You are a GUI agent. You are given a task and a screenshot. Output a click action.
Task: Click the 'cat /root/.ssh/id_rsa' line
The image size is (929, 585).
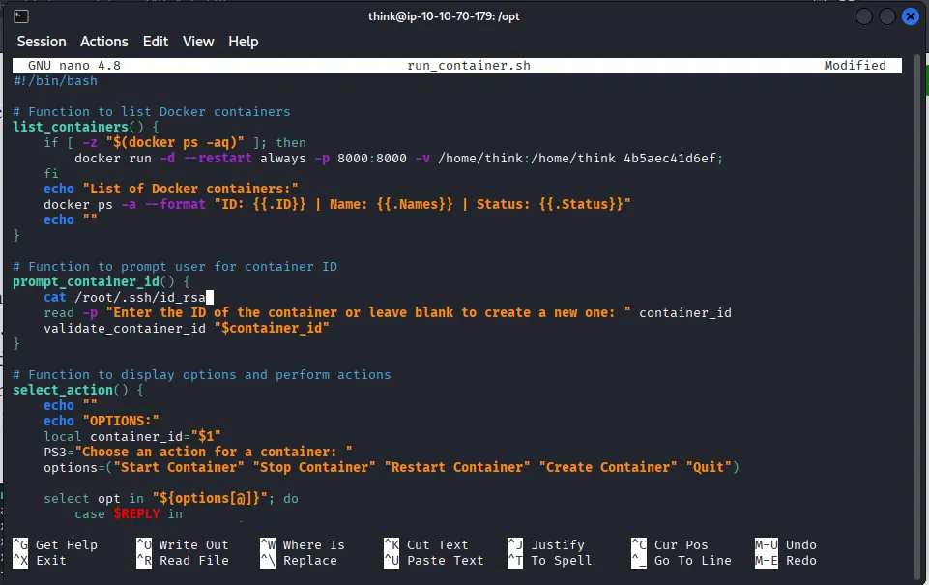click(x=125, y=297)
